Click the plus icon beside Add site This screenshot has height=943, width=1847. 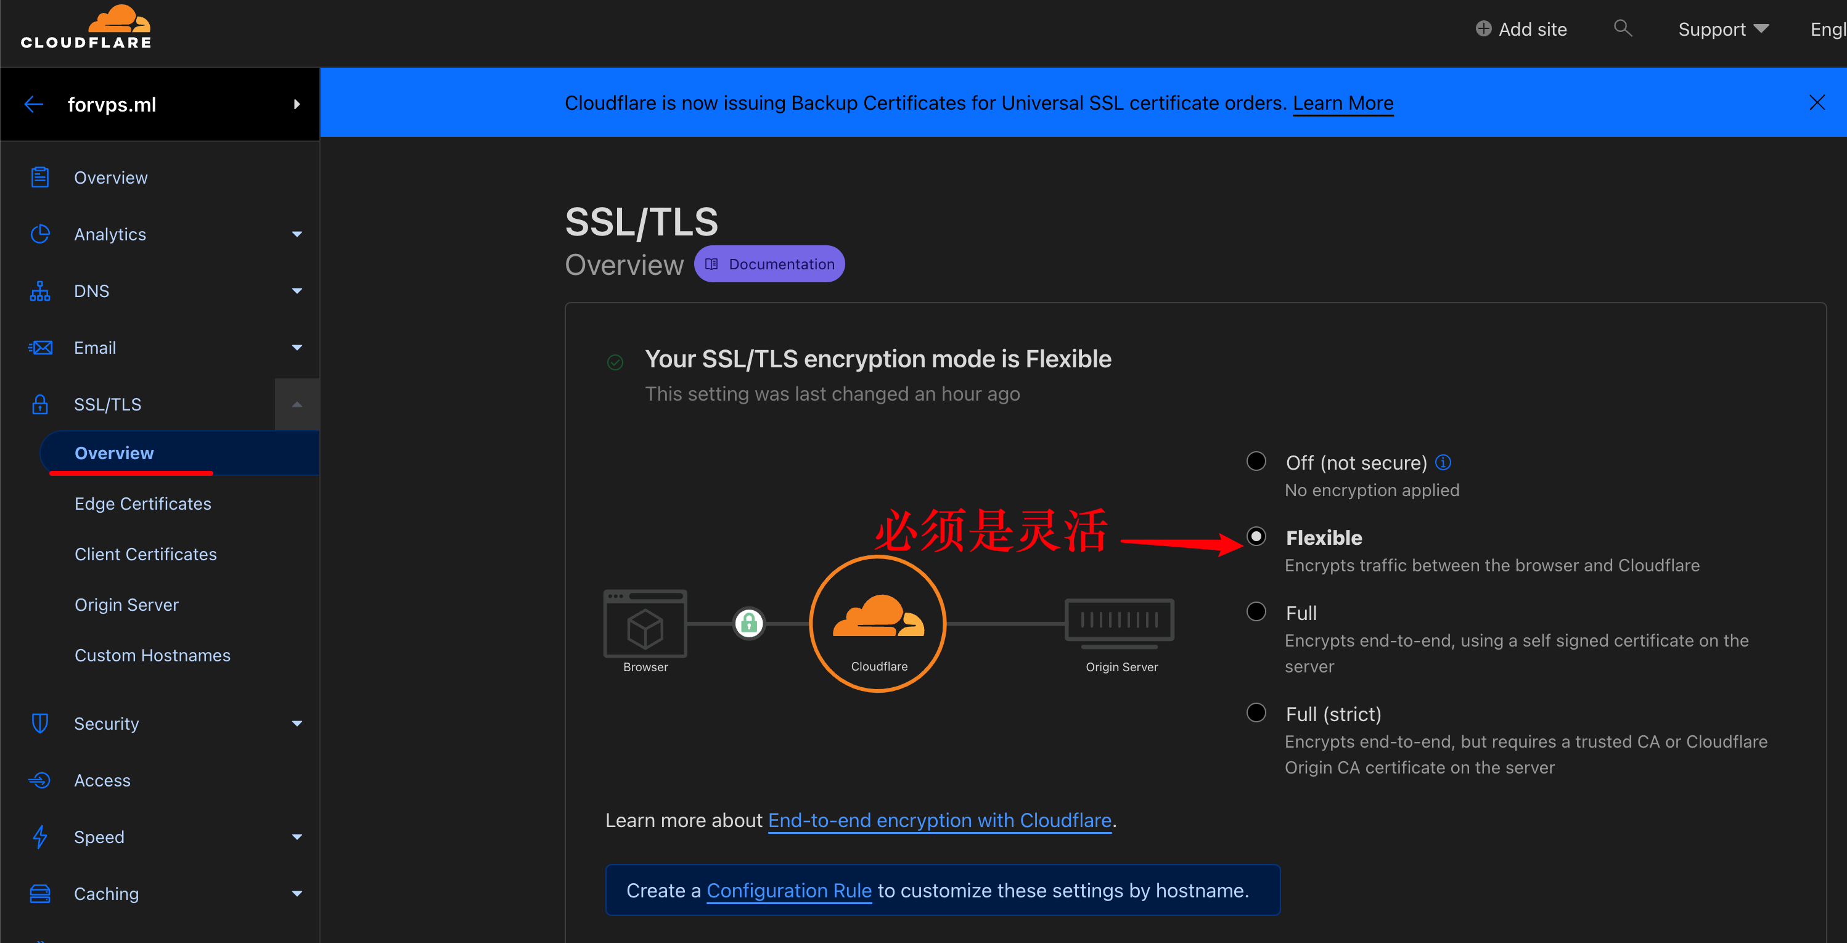(x=1483, y=29)
